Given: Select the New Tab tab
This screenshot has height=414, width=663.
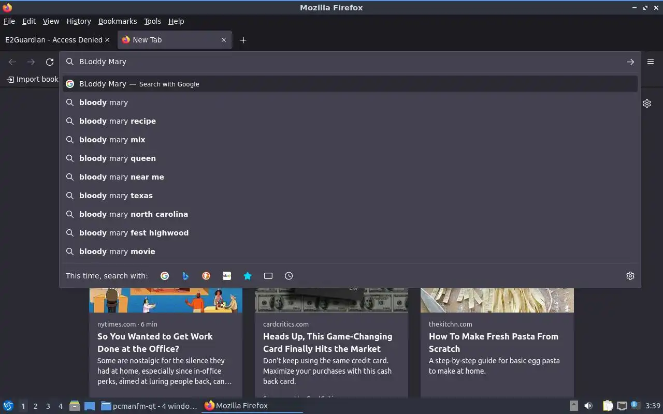Looking at the screenshot, I should pos(175,40).
